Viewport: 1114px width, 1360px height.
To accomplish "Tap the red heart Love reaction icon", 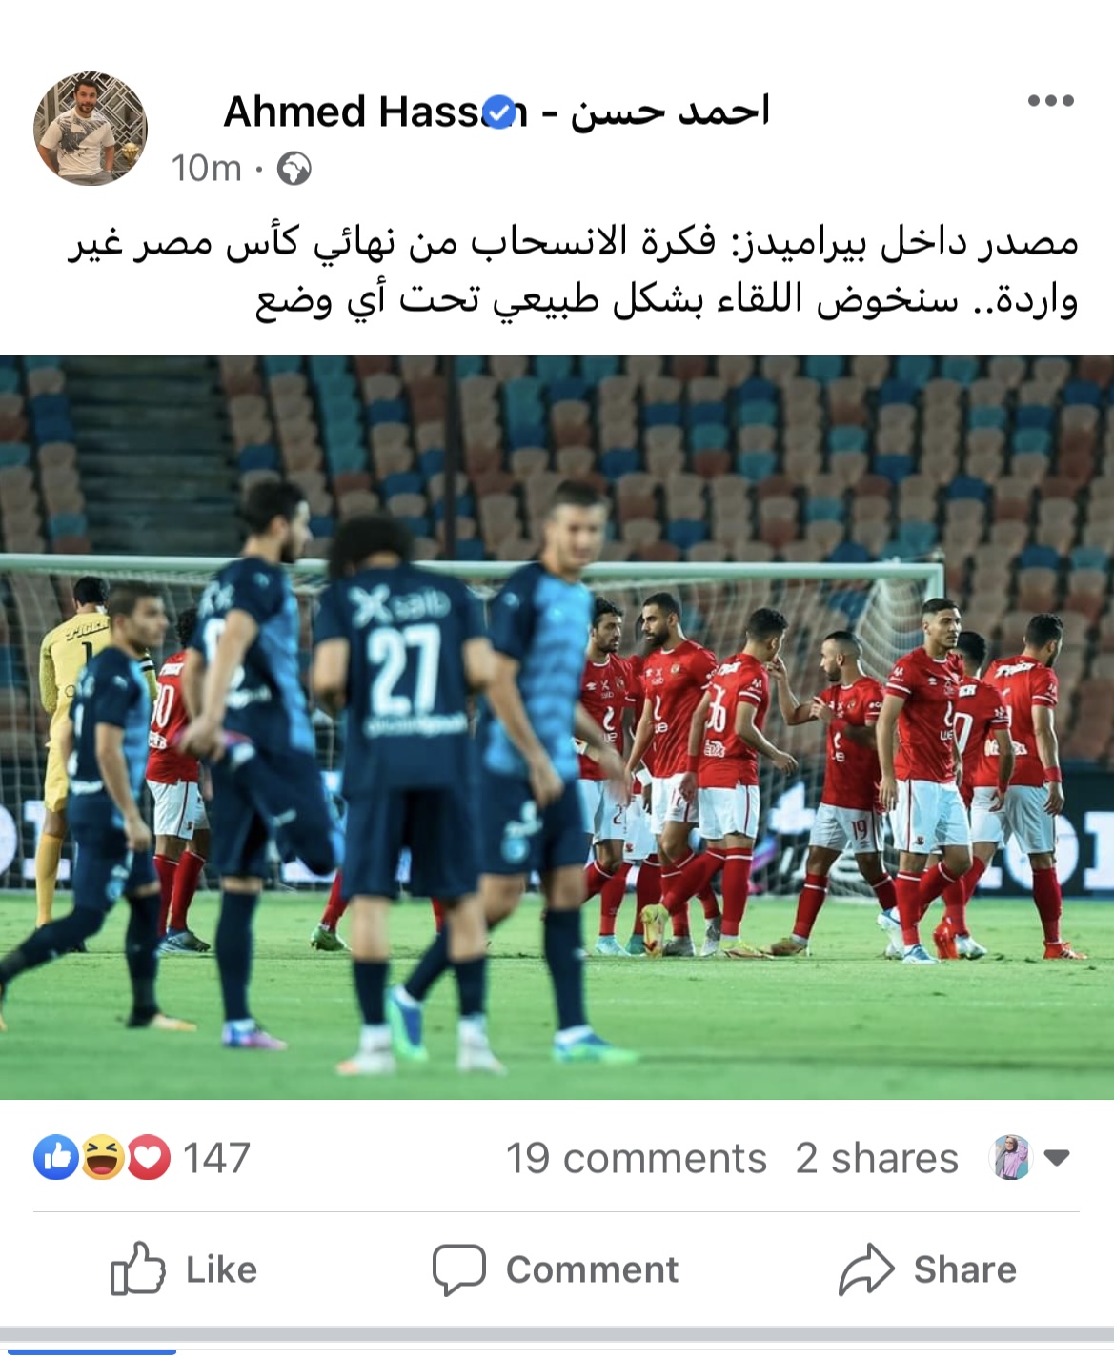I will [x=148, y=1158].
